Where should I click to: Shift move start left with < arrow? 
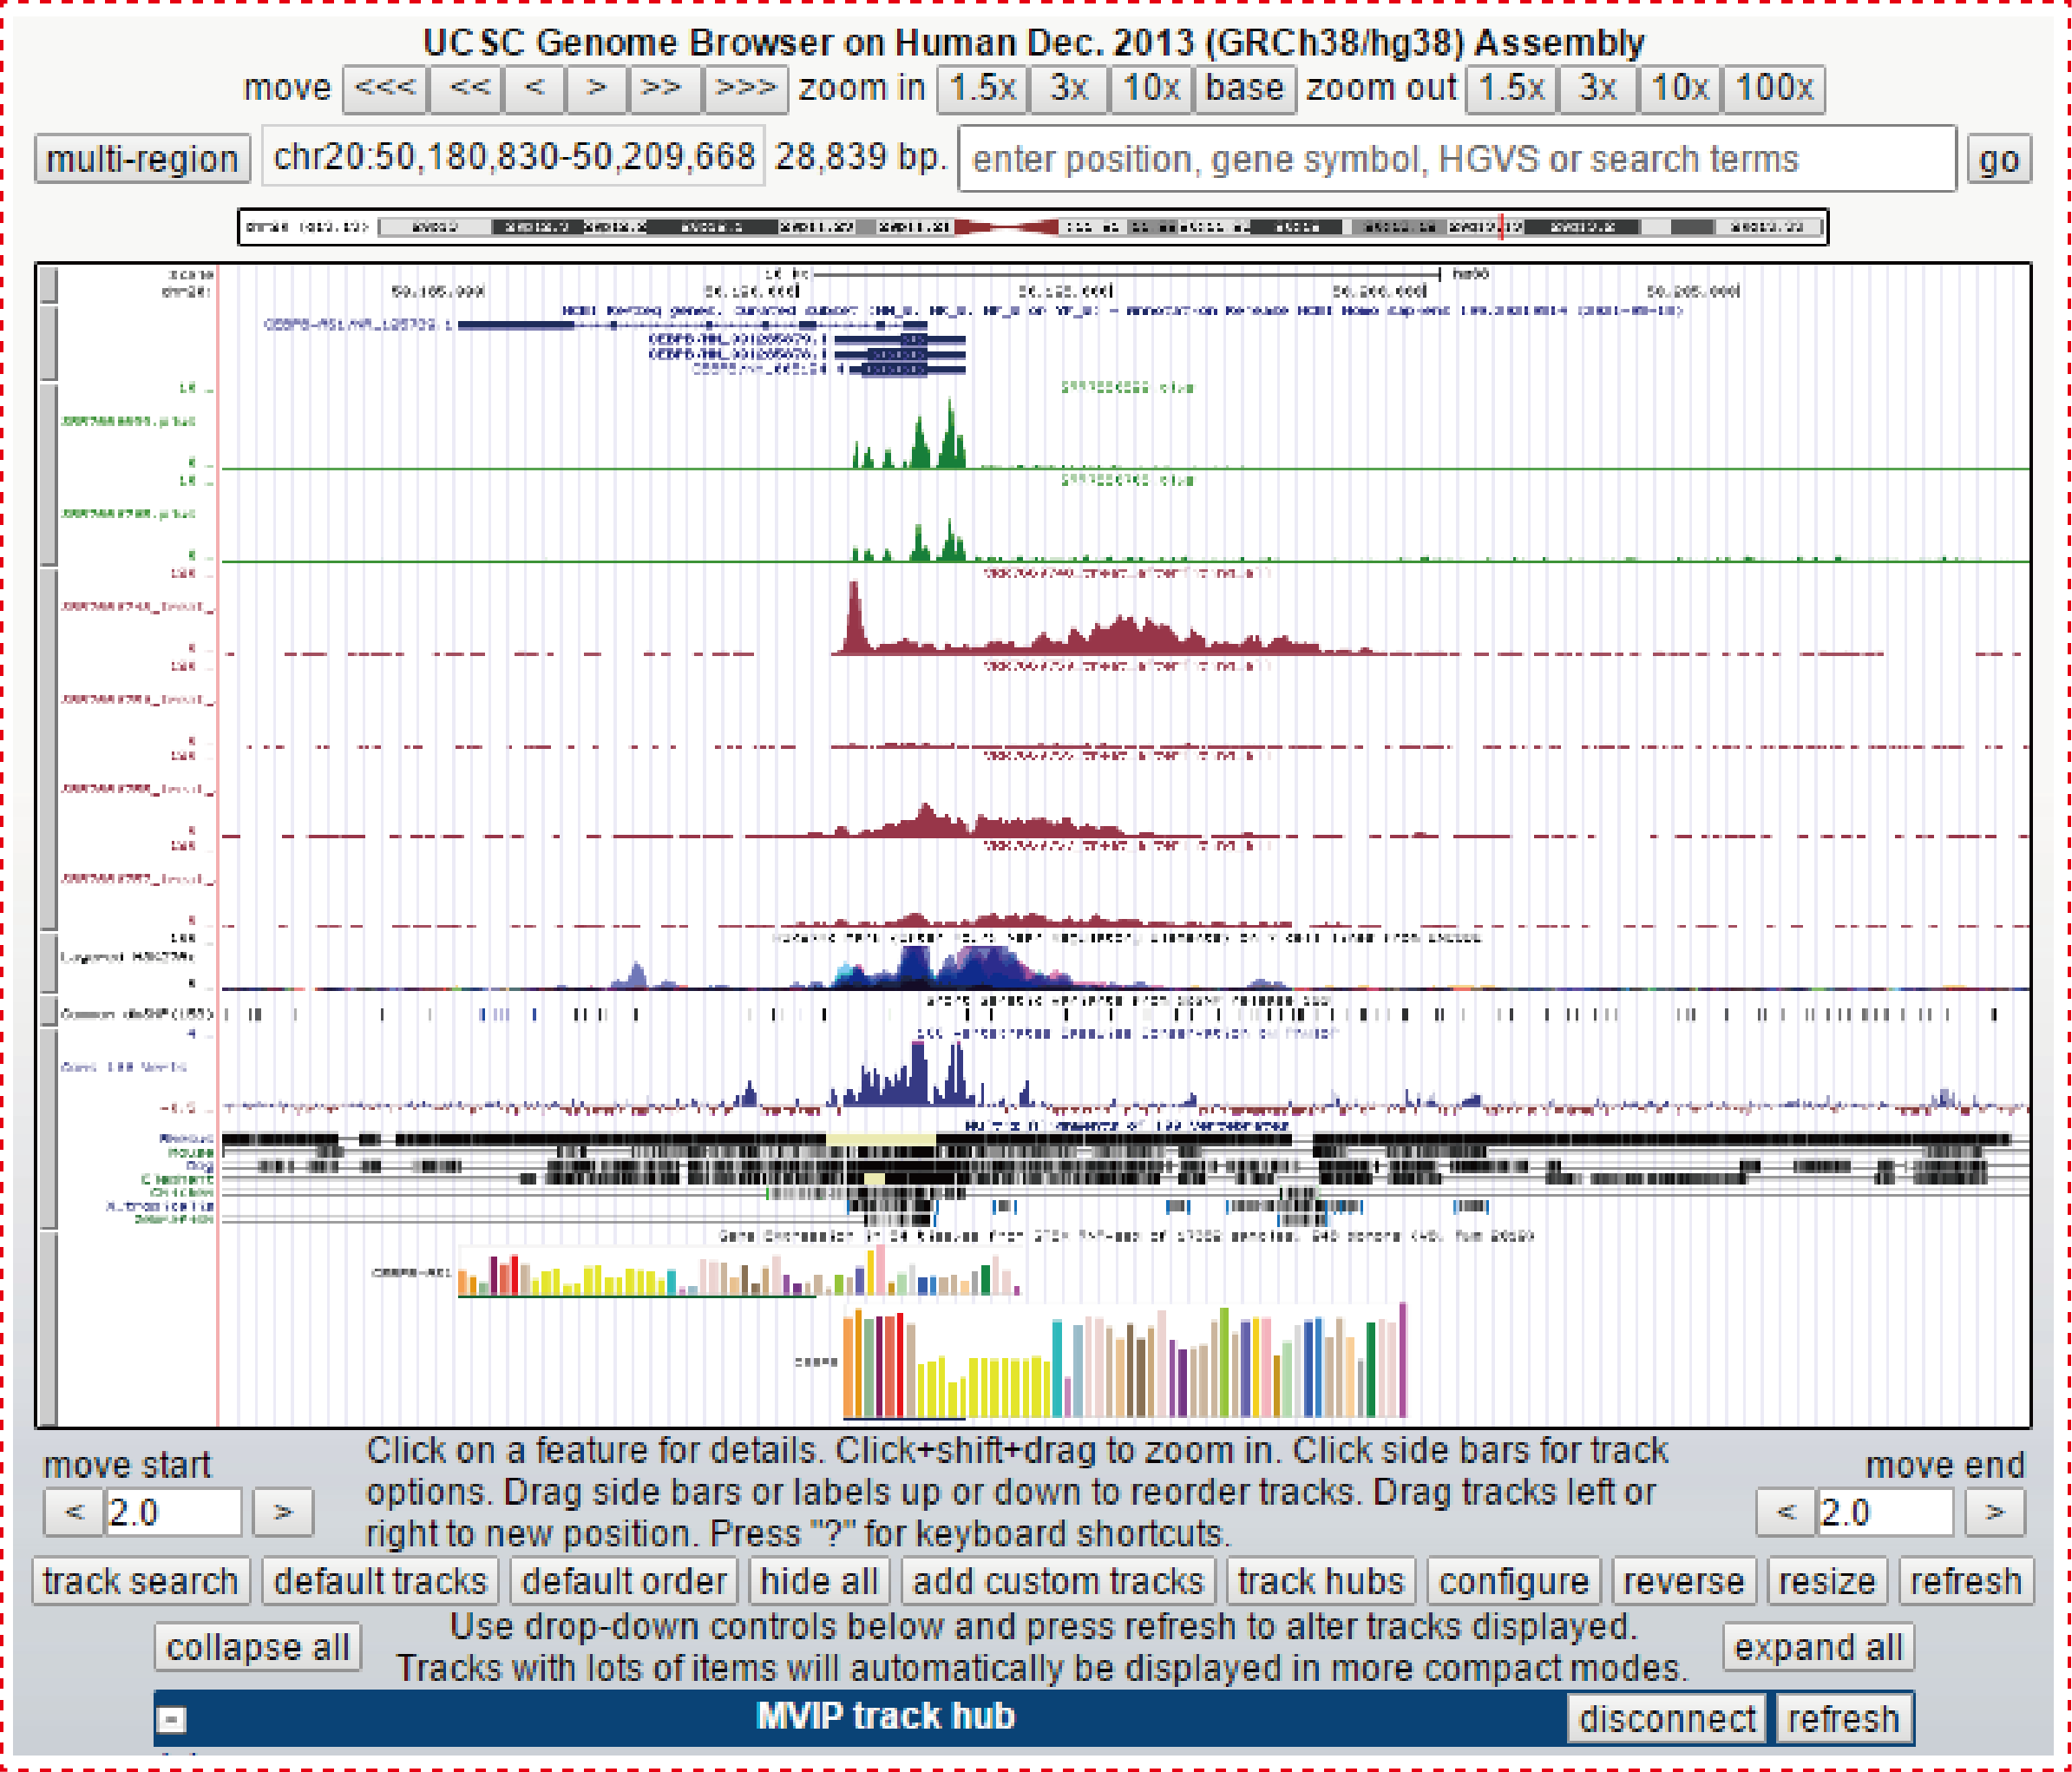pyautogui.click(x=73, y=1511)
